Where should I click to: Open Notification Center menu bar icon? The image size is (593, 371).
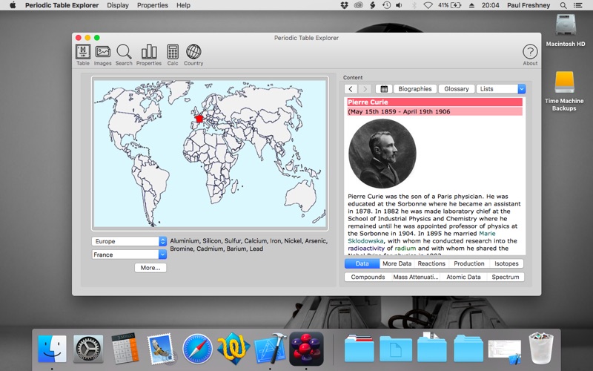point(578,5)
